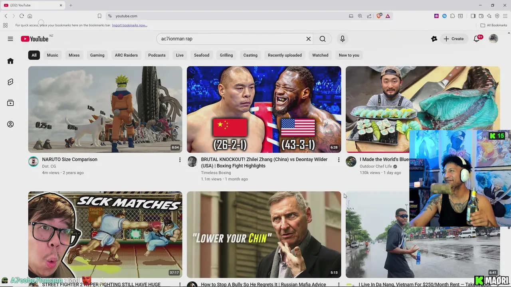
Task: Select the Casting filter chip
Action: tap(250, 55)
